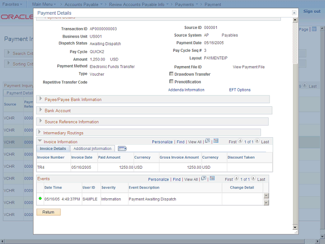
Task: Click invoice number TR4 cell
Action: click(x=41, y=167)
